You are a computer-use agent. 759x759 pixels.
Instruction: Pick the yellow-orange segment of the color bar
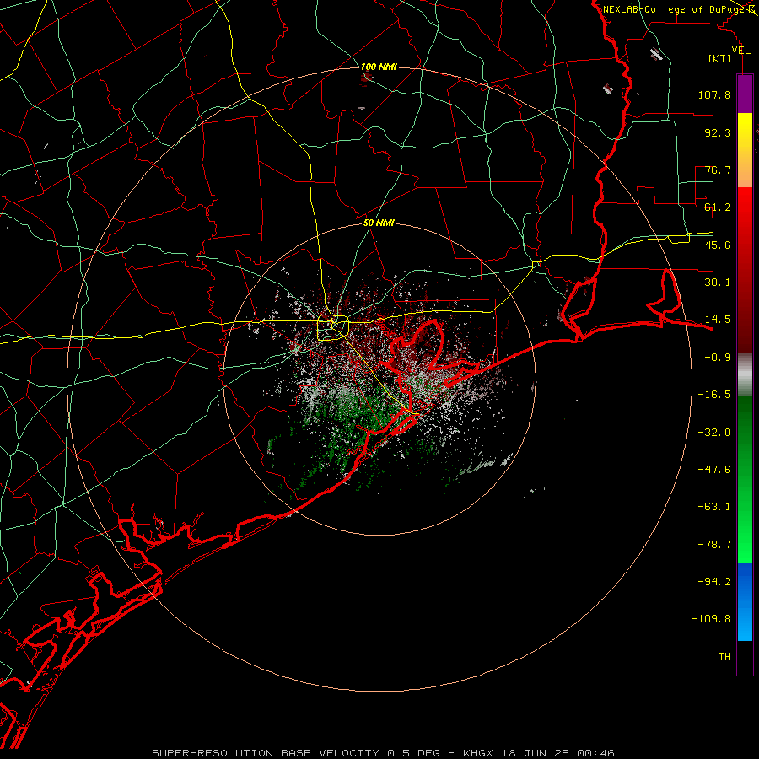pyautogui.click(x=745, y=150)
